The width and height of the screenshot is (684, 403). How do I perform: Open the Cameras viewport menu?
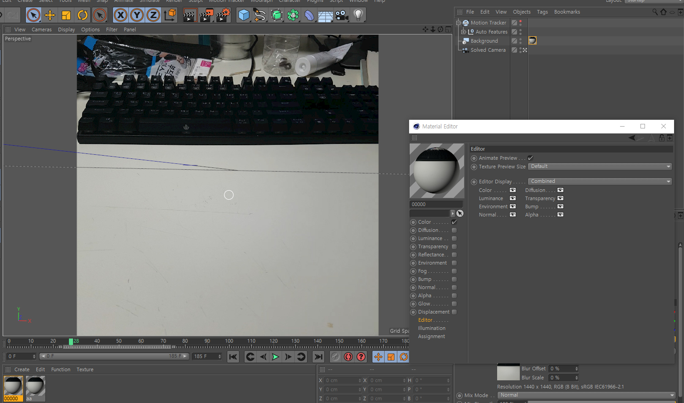(42, 29)
